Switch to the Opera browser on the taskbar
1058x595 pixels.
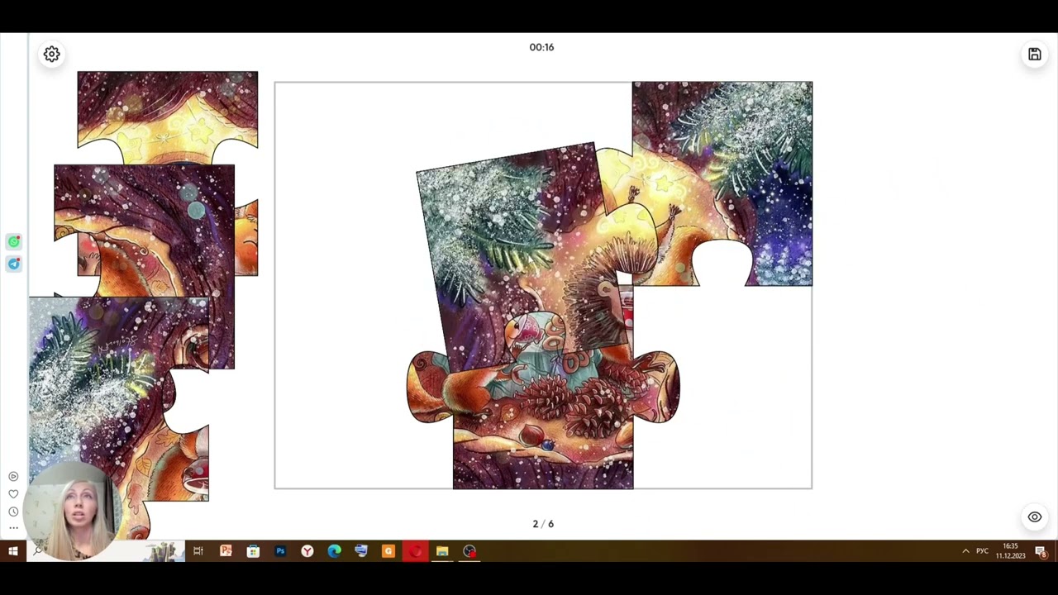click(x=416, y=551)
